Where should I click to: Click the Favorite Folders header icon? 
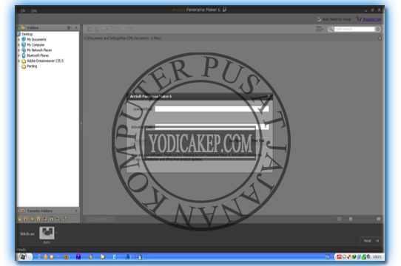(23, 211)
